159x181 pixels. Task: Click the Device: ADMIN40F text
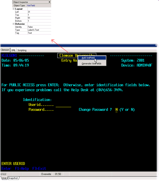pyautogui.click(x=137, y=65)
